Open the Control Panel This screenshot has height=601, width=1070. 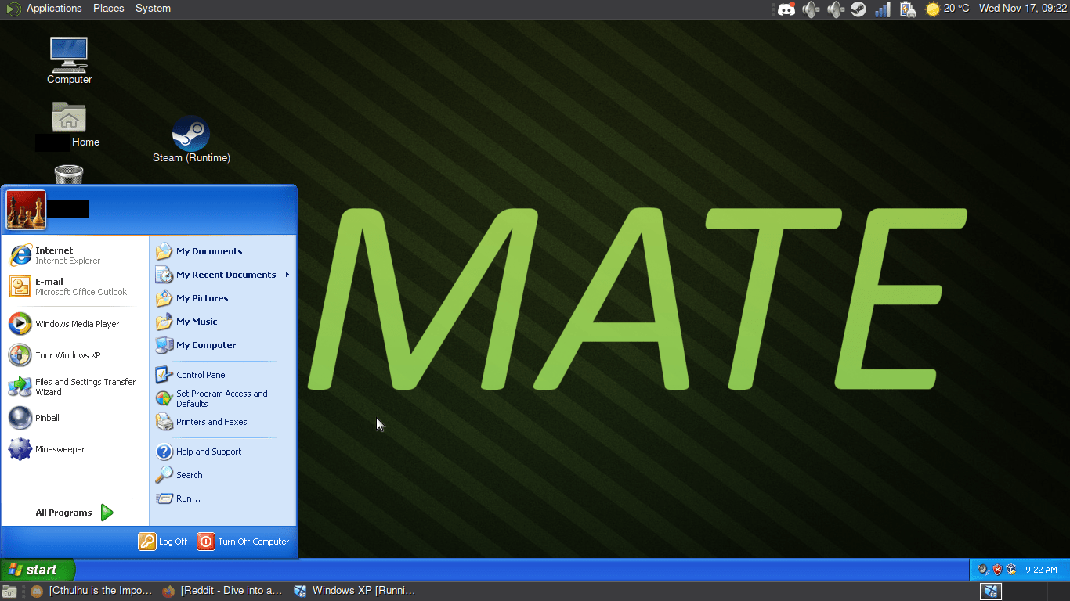coord(201,374)
